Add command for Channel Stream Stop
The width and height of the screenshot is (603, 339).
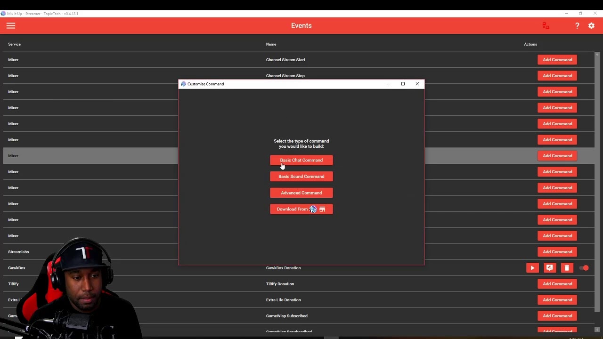click(557, 76)
